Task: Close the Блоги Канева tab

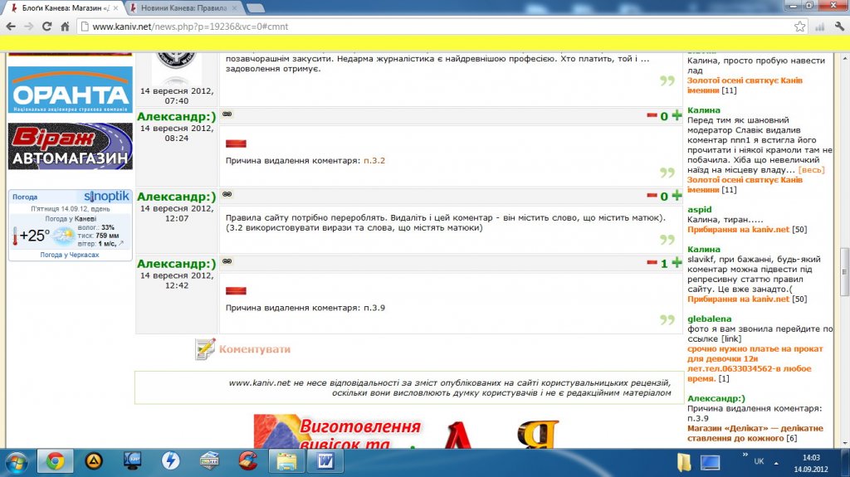Action: click(x=115, y=8)
